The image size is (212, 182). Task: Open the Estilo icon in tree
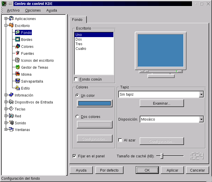pyautogui.click(x=17, y=88)
